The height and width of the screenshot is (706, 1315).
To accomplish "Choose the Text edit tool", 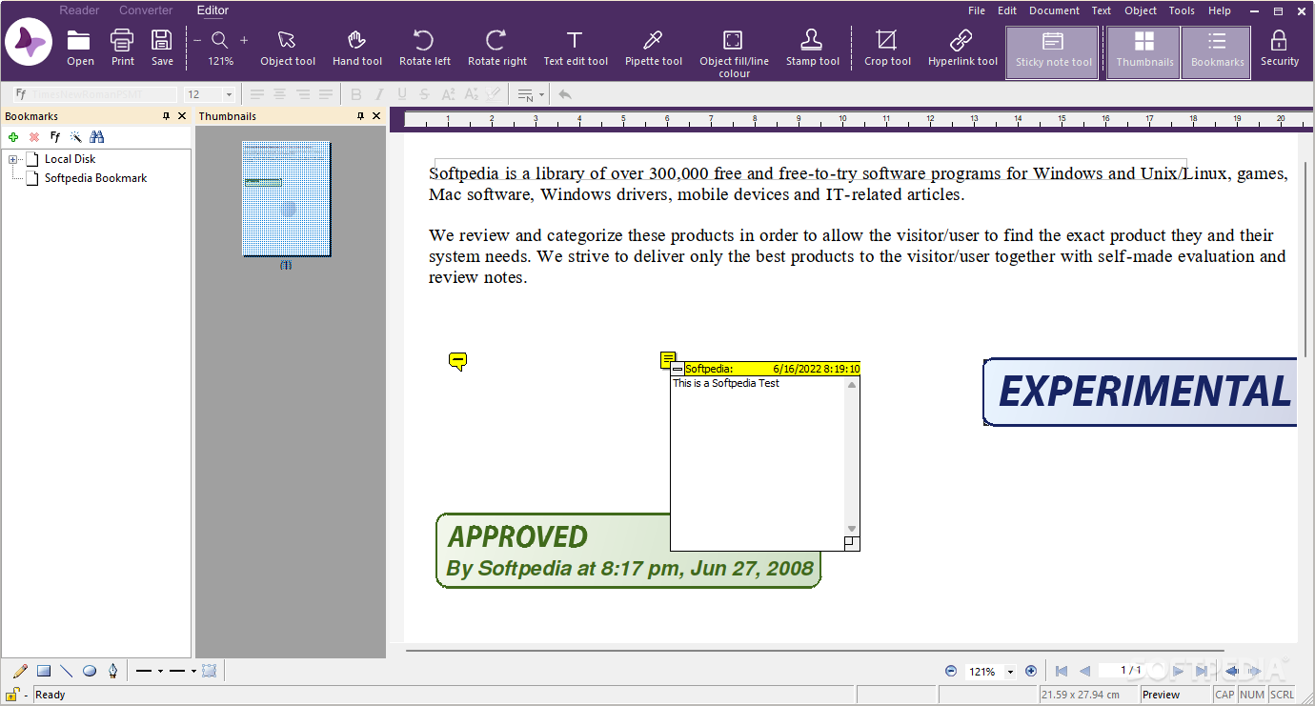I will tap(576, 48).
